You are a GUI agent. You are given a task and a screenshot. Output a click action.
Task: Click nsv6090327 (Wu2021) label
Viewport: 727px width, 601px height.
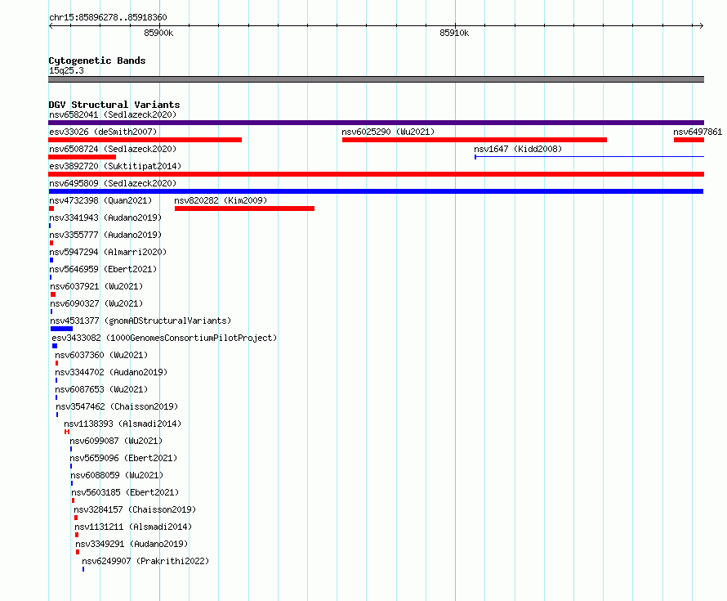[96, 303]
